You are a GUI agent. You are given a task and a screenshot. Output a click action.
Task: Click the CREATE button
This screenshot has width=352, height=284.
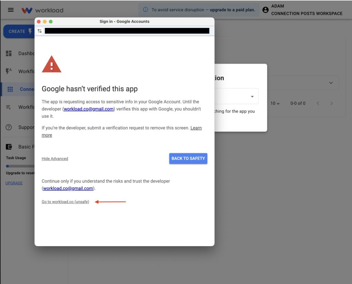19,31
